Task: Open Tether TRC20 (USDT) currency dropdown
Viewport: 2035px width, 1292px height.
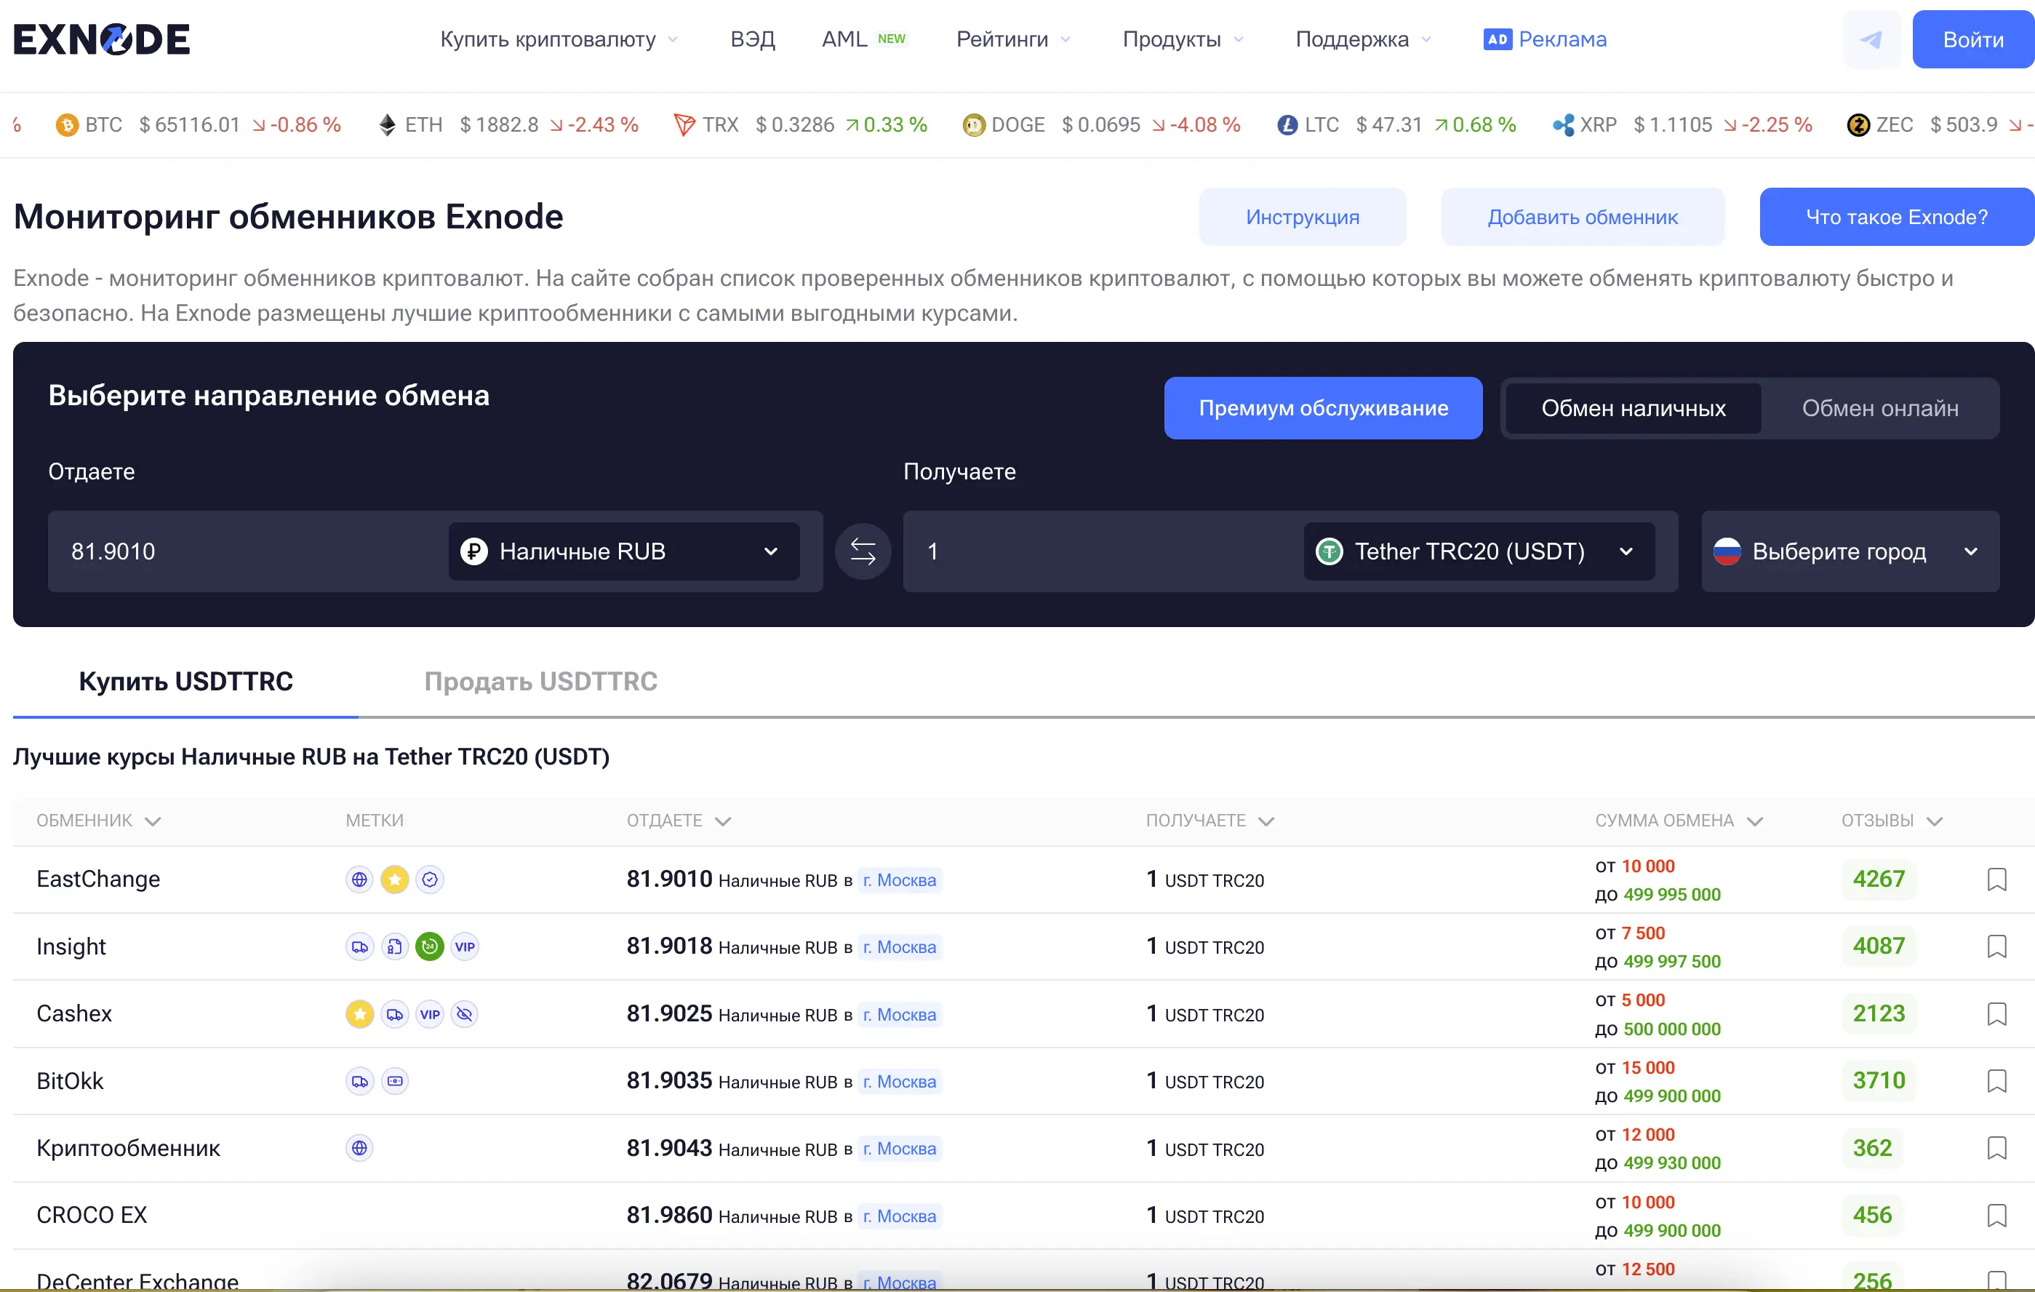Action: click(1479, 551)
